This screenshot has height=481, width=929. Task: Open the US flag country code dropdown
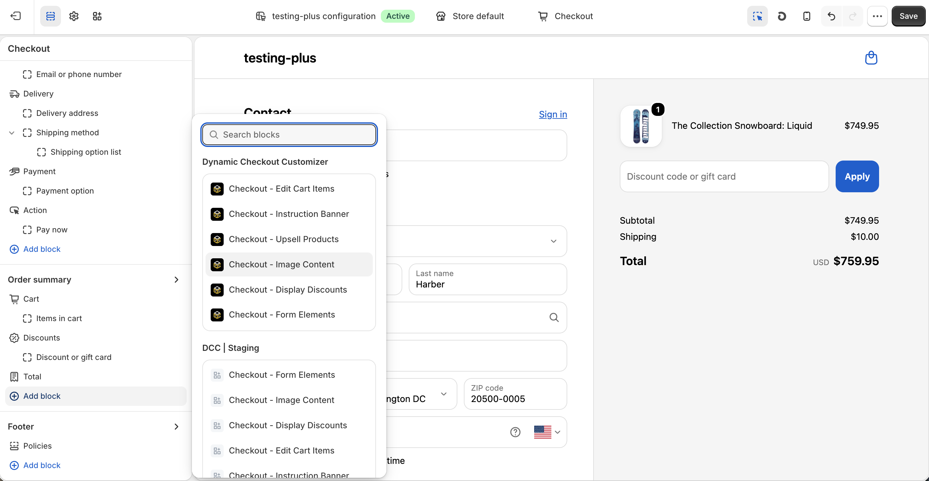547,432
